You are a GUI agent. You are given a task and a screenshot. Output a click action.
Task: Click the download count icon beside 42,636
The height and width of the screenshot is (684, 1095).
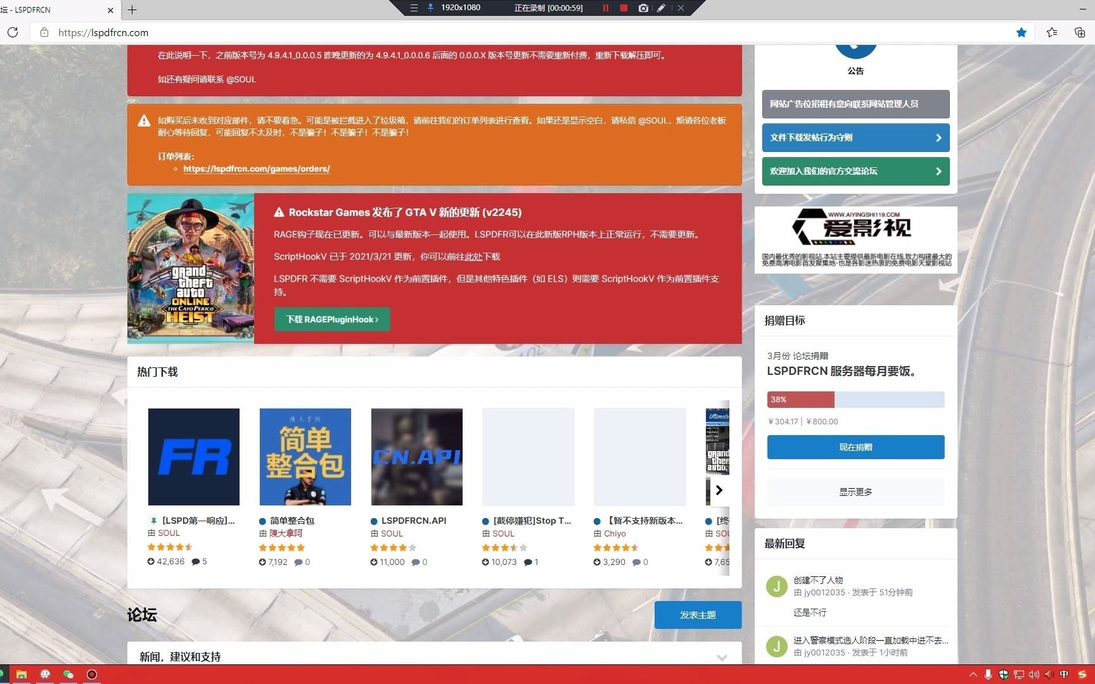pyautogui.click(x=151, y=562)
